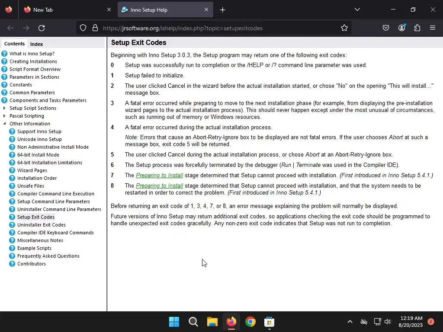Close the New Tab browser tab
Viewport: 443px width, 332px height.
[x=109, y=10]
